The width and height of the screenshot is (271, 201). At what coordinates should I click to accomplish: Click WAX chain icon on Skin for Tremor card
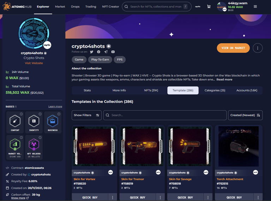pos(158,172)
